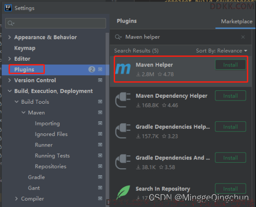Click the IntelliJ IDEA logo in title bar
The height and width of the screenshot is (207, 256).
[x=8, y=8]
